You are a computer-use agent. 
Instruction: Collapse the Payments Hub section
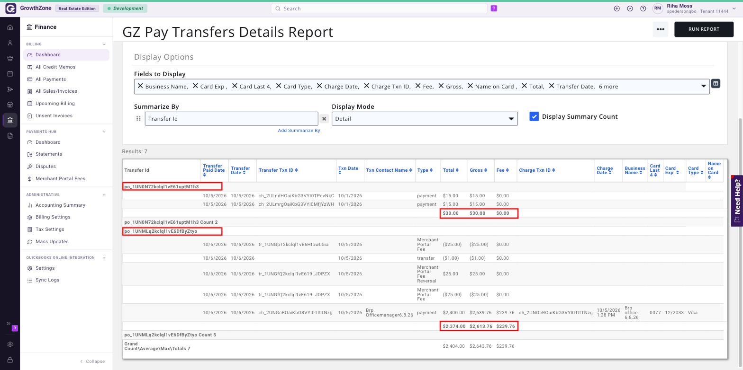point(104,132)
